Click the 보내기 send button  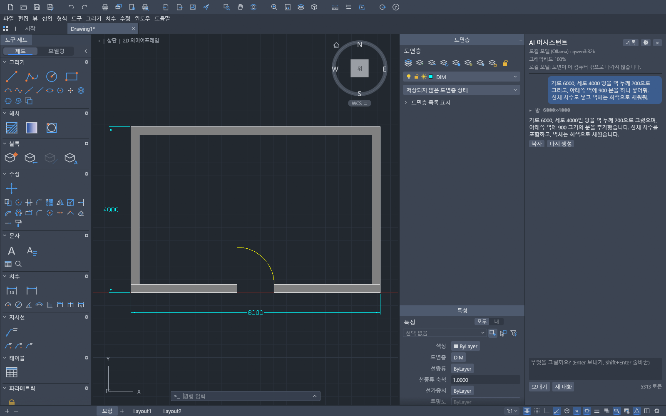click(x=539, y=387)
